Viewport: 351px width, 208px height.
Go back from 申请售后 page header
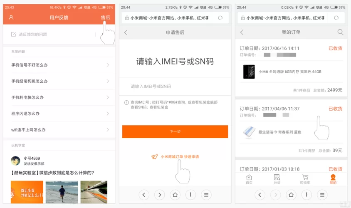[126, 32]
